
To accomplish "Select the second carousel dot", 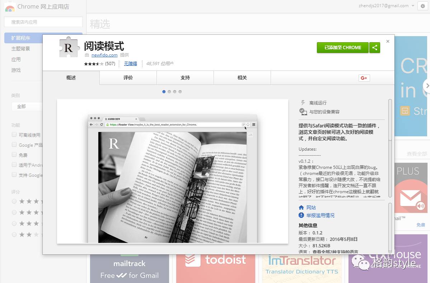I will pos(169,92).
